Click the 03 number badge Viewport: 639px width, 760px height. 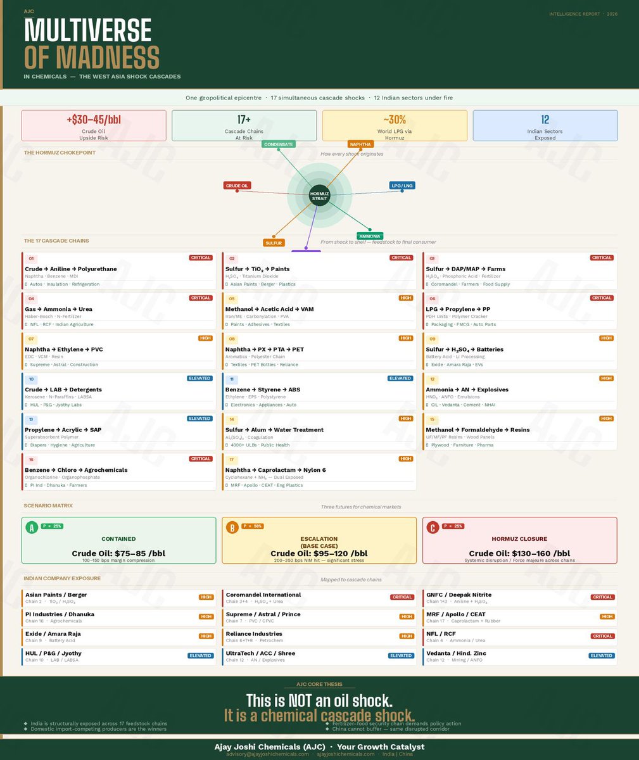tap(433, 258)
